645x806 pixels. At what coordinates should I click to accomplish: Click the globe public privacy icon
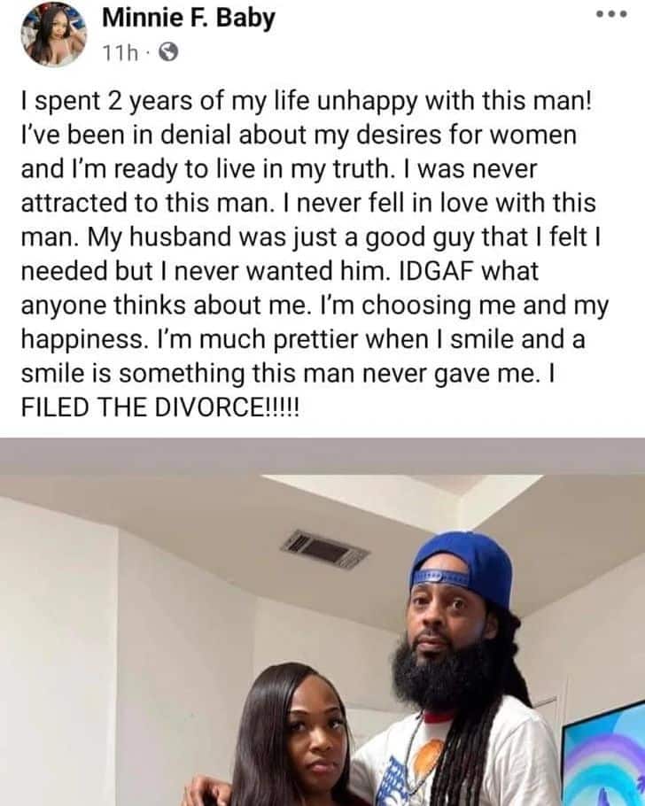click(168, 52)
